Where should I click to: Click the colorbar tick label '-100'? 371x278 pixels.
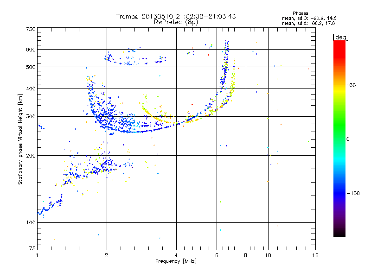click(353, 193)
